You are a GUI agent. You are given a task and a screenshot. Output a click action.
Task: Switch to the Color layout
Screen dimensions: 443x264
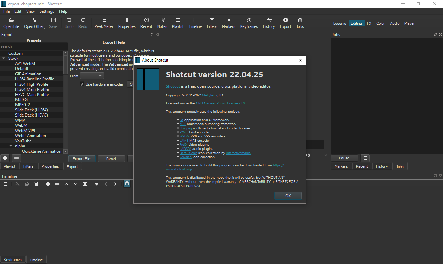click(380, 23)
